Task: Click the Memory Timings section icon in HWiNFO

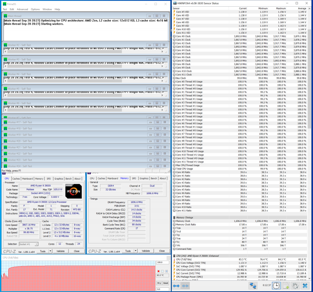Action: [174, 218]
